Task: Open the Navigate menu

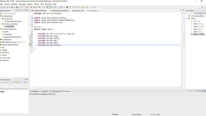Action: click(22, 4)
